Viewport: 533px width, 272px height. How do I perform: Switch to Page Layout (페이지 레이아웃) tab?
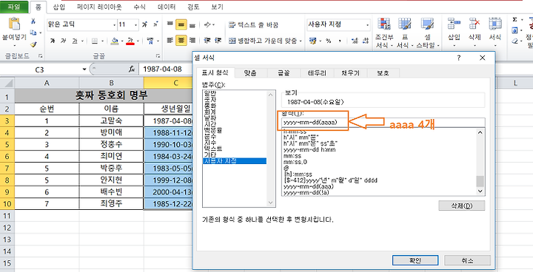point(99,7)
